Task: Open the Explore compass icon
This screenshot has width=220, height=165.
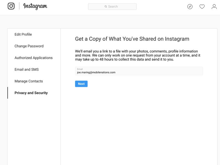Action: [x=190, y=7]
